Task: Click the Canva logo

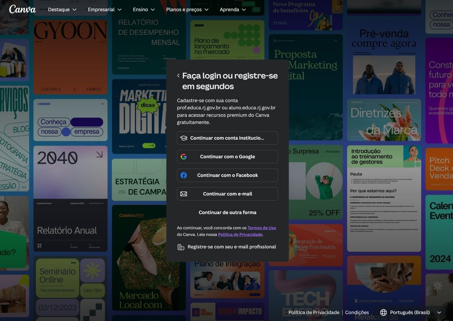Action: (x=22, y=9)
